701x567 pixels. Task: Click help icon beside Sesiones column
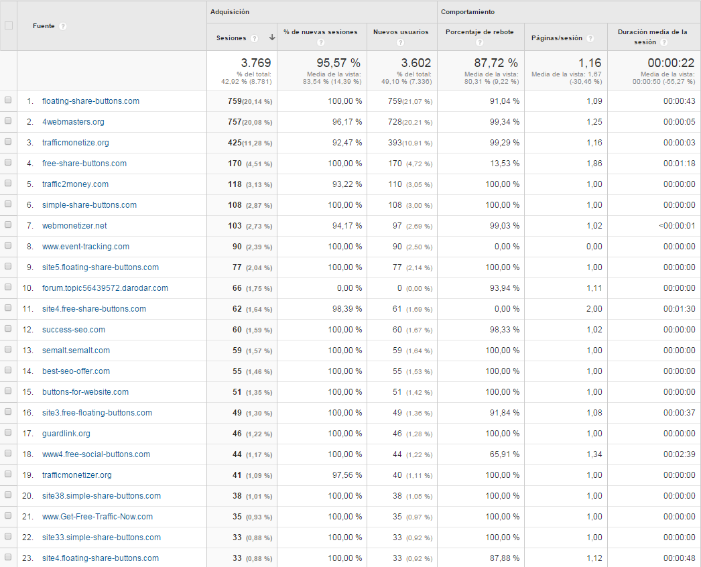click(x=255, y=39)
